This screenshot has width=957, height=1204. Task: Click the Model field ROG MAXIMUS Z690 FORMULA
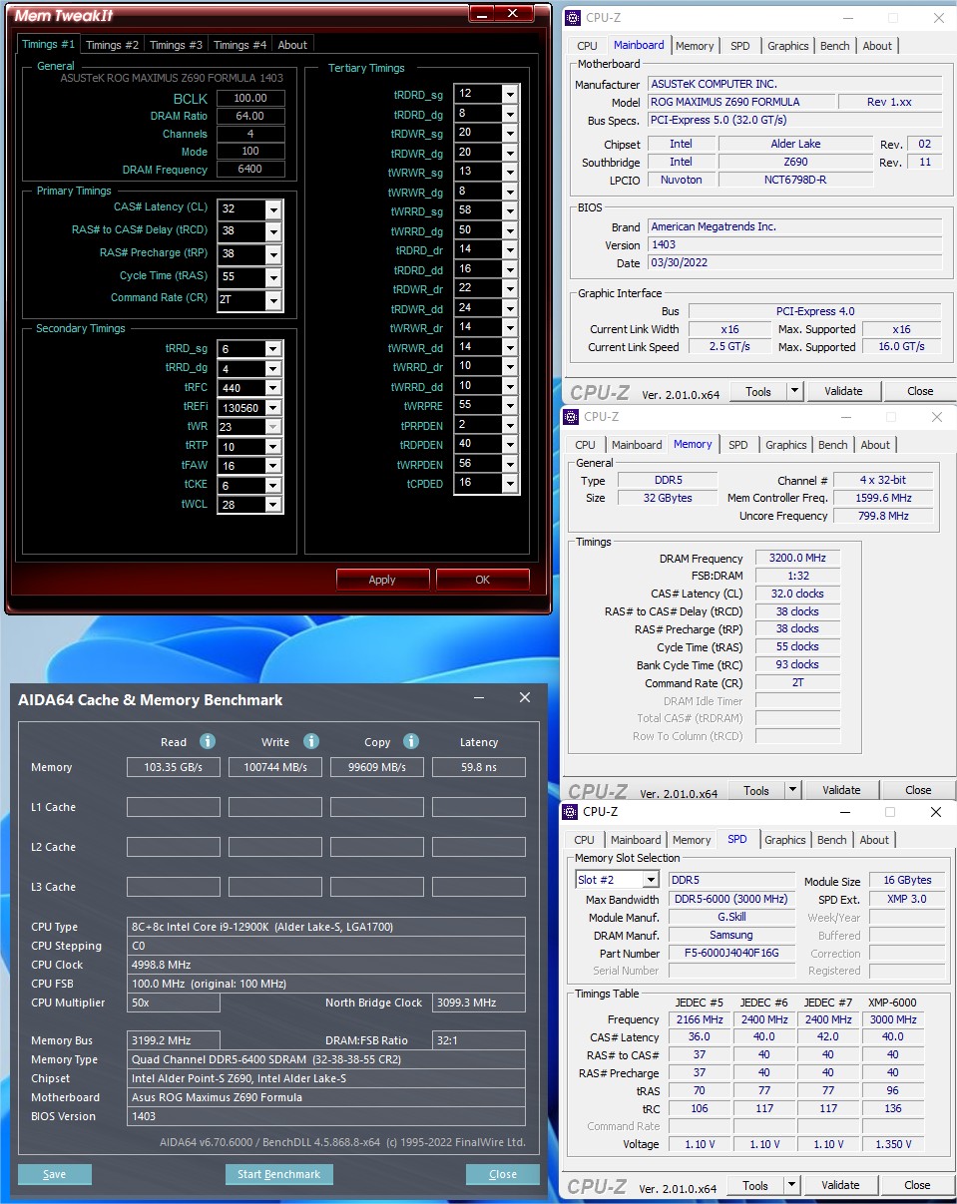point(739,102)
